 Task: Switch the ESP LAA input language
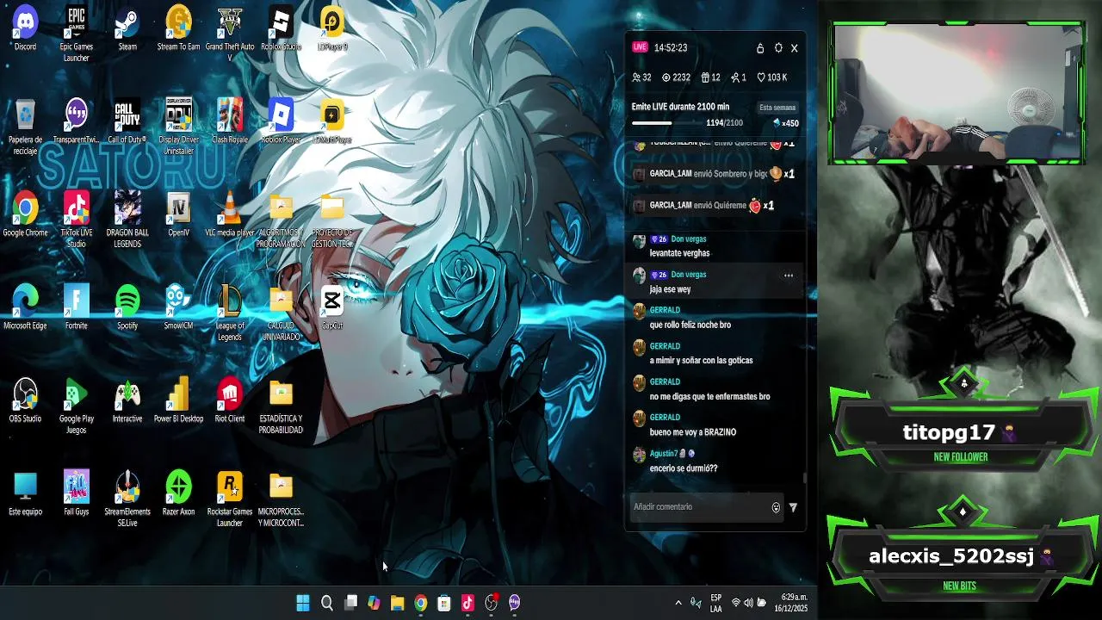point(716,603)
